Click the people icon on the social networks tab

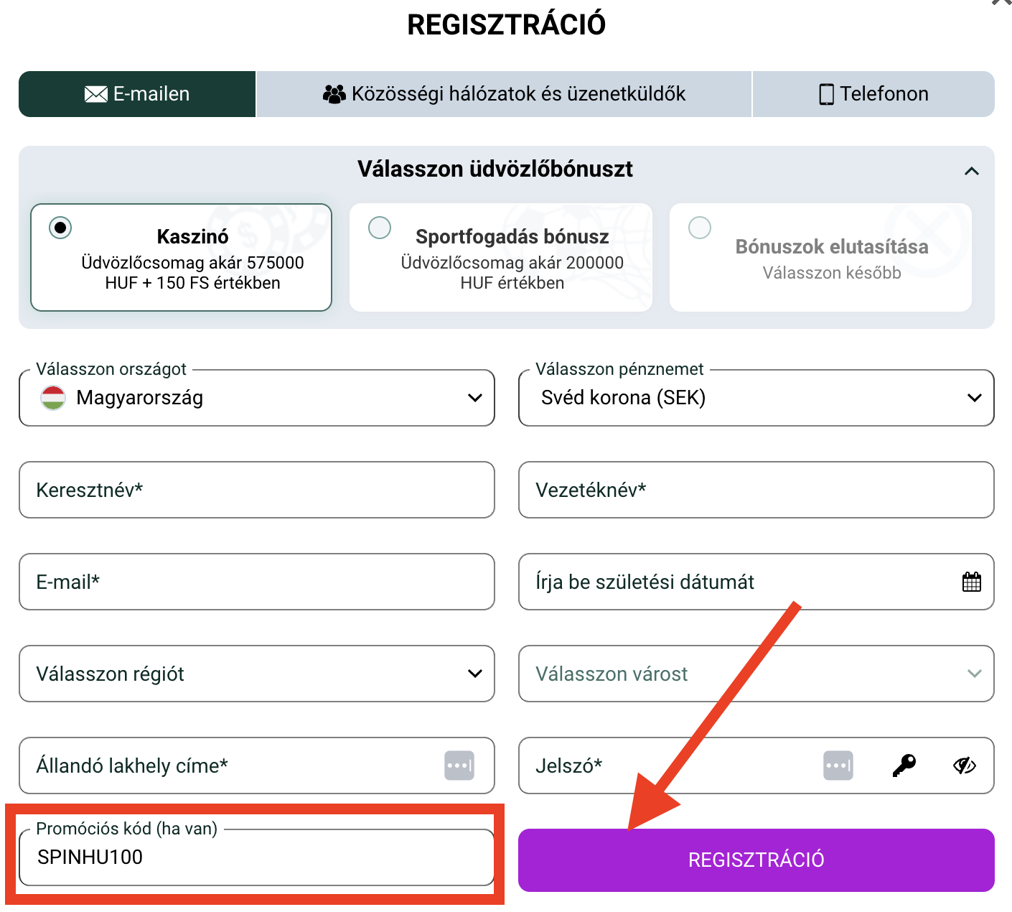coord(334,93)
